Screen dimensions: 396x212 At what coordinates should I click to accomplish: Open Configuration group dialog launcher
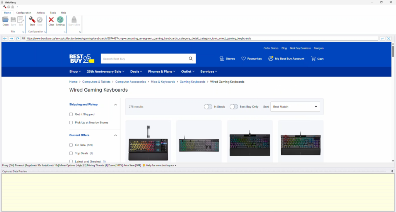pyautogui.click(x=45, y=32)
